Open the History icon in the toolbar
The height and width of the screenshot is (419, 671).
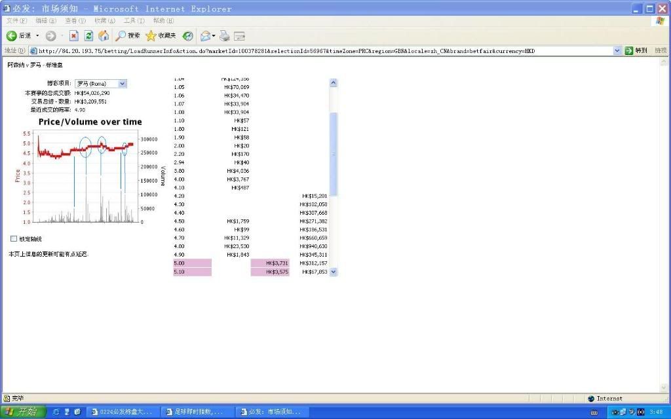188,35
